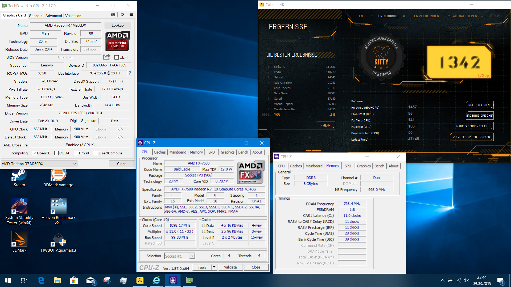Click Driver Version field in GPU-Z
Image resolution: width=511 pixels, height=287 pixels.
(x=80, y=113)
